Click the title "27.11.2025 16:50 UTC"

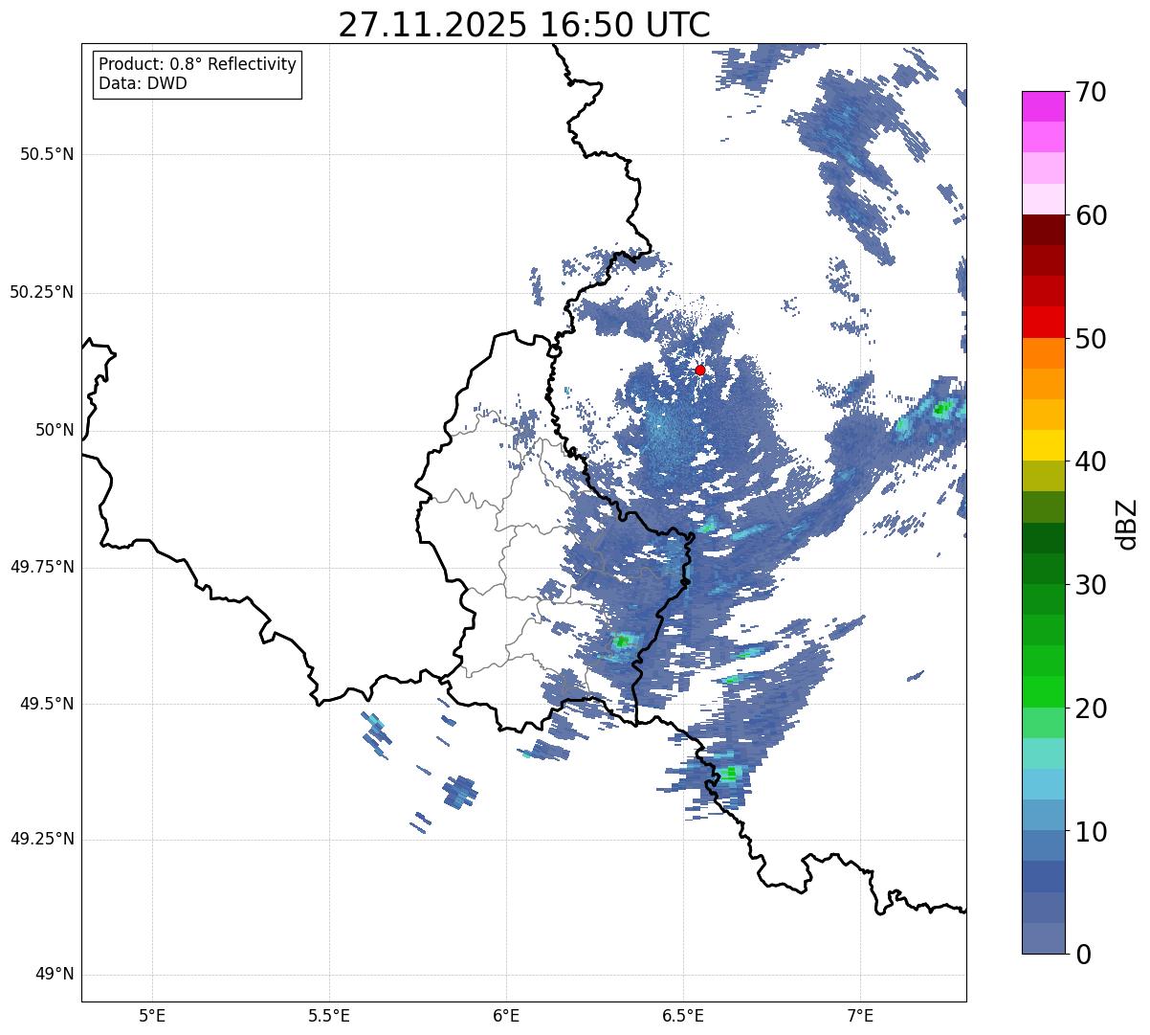coord(524,25)
